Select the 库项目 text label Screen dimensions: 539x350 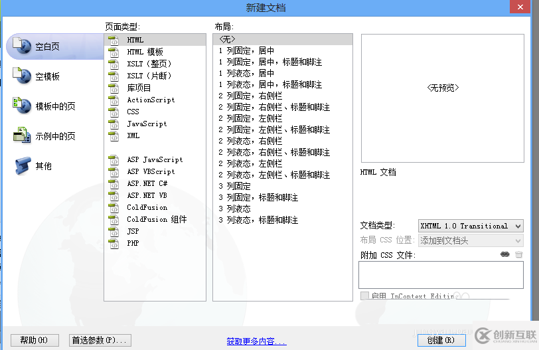139,88
